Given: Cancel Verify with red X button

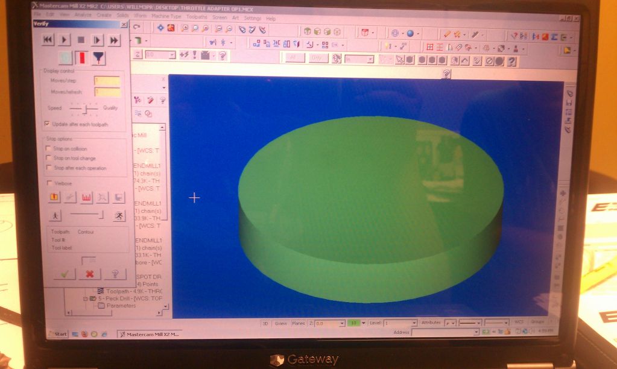Looking at the screenshot, I should (x=90, y=274).
